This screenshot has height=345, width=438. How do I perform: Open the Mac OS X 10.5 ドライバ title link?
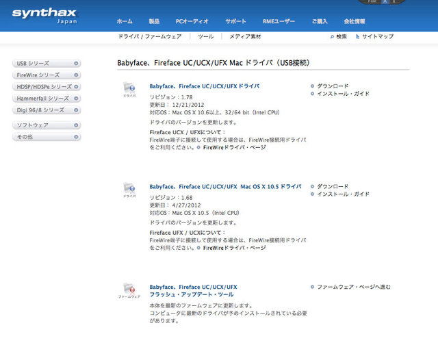(x=225, y=187)
